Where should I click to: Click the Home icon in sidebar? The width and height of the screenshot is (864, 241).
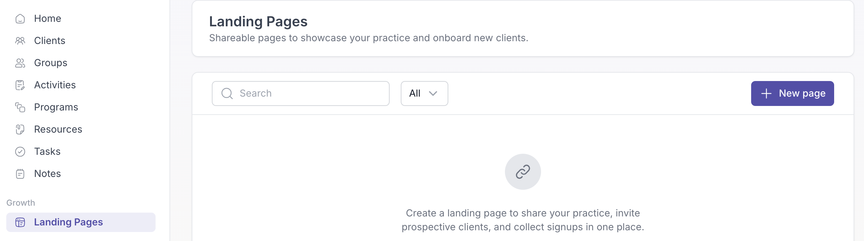point(20,19)
